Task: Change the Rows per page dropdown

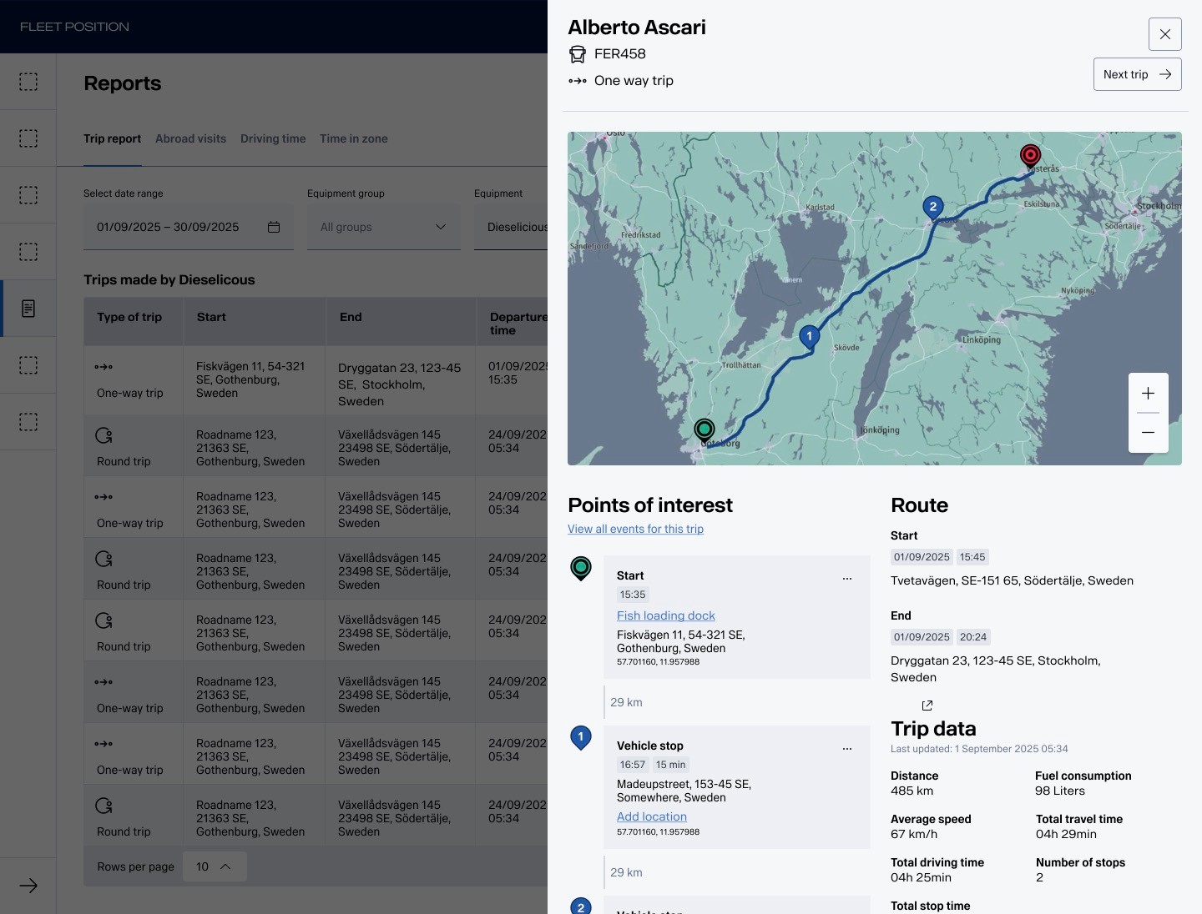Action: pos(214,866)
